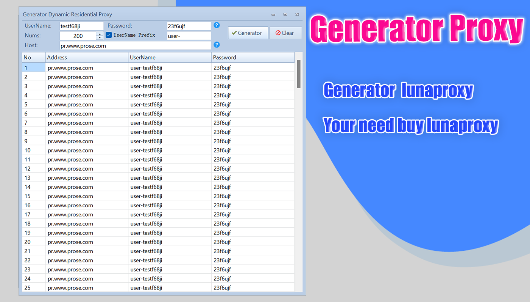The width and height of the screenshot is (530, 302).
Task: Select the Password cell in row 24
Action: [253, 279]
